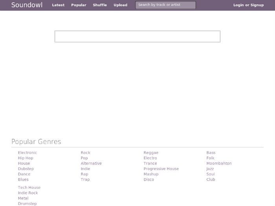Browse the Mashup genre

[x=151, y=174]
